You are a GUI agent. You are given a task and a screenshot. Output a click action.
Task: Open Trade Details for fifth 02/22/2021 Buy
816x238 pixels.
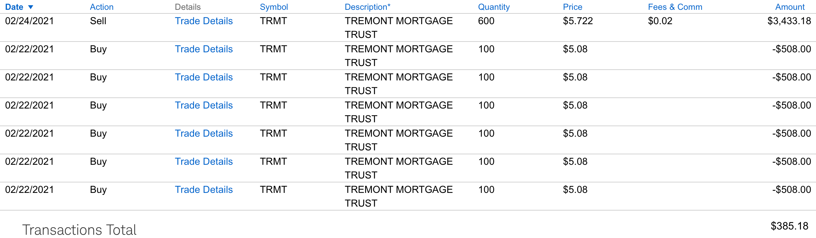point(204,161)
